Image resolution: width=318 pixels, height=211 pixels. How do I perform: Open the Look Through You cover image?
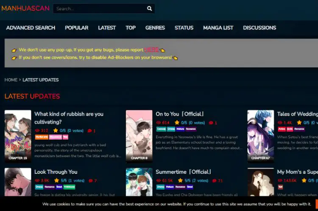click(x=18, y=182)
